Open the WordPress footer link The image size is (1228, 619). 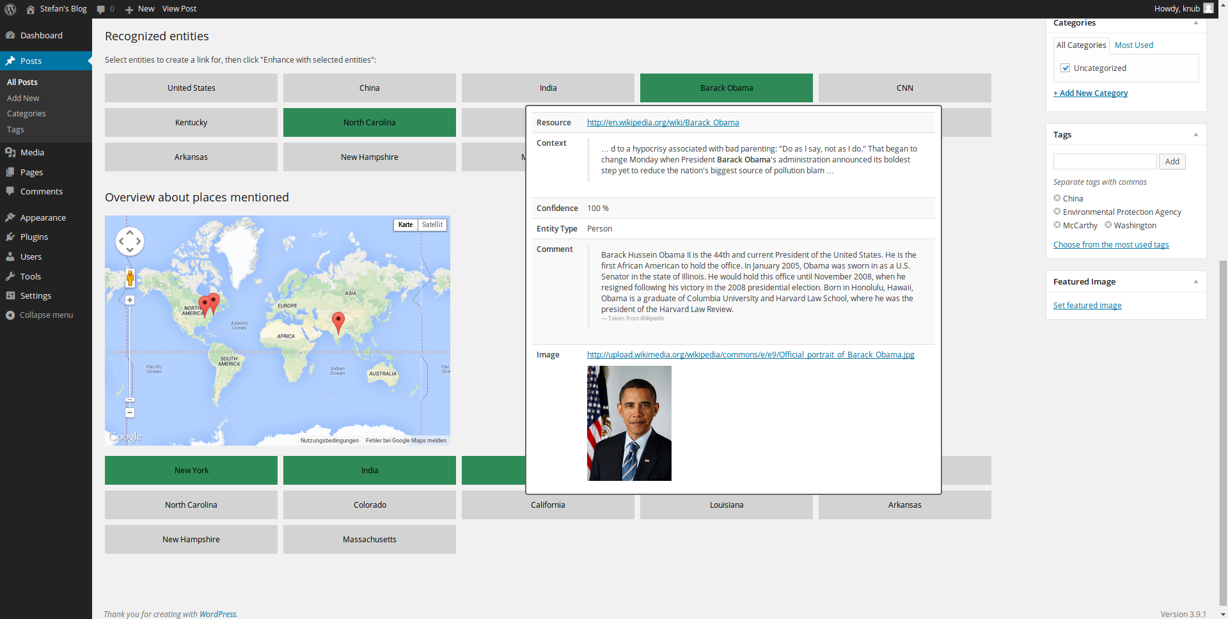217,614
